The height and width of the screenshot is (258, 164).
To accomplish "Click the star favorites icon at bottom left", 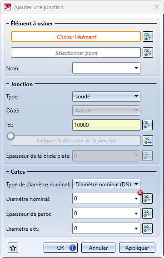I will [x=13, y=248].
